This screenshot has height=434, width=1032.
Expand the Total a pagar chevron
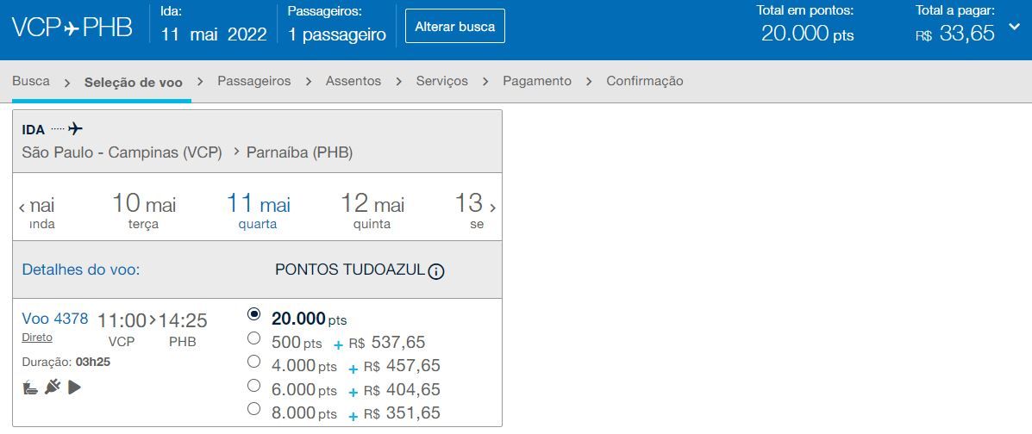coord(1014,28)
